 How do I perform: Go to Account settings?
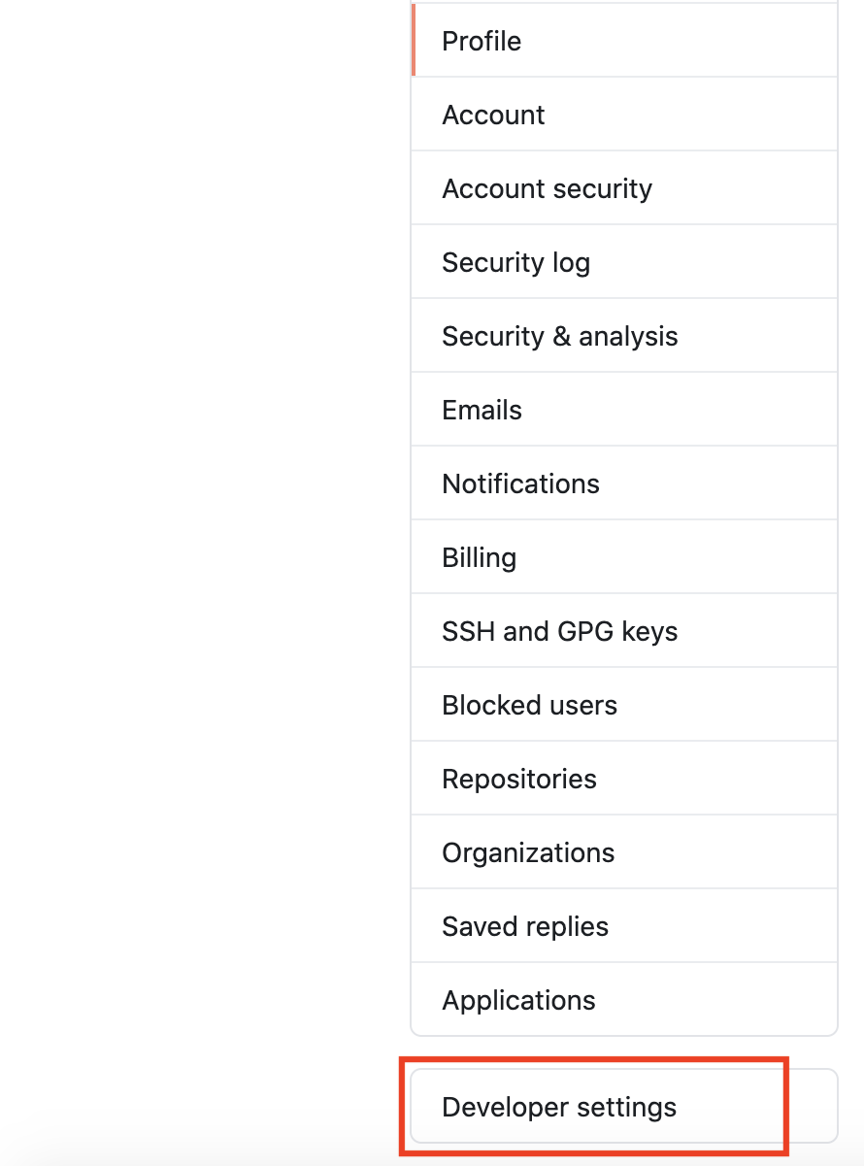(x=493, y=115)
